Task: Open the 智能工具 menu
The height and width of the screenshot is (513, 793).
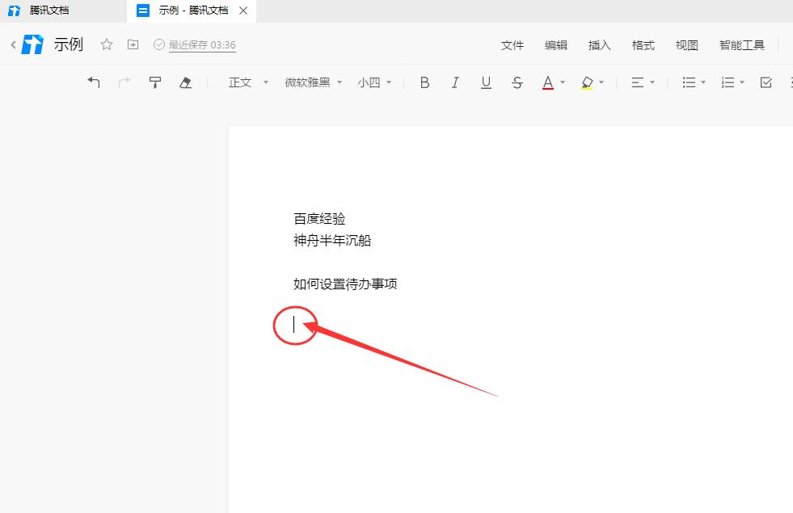Action: tap(741, 45)
